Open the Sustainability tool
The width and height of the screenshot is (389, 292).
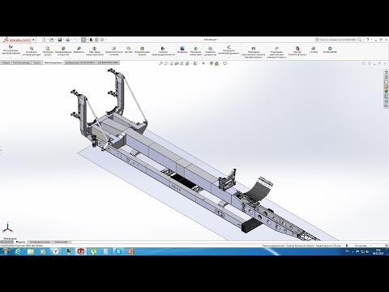coord(330,50)
